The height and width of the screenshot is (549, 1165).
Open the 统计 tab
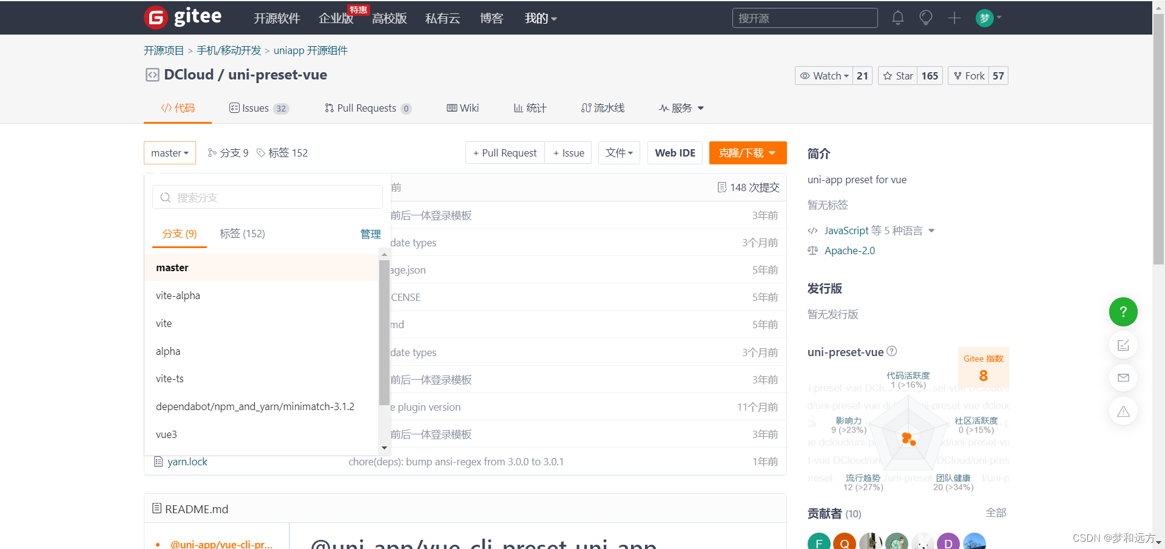[530, 108]
